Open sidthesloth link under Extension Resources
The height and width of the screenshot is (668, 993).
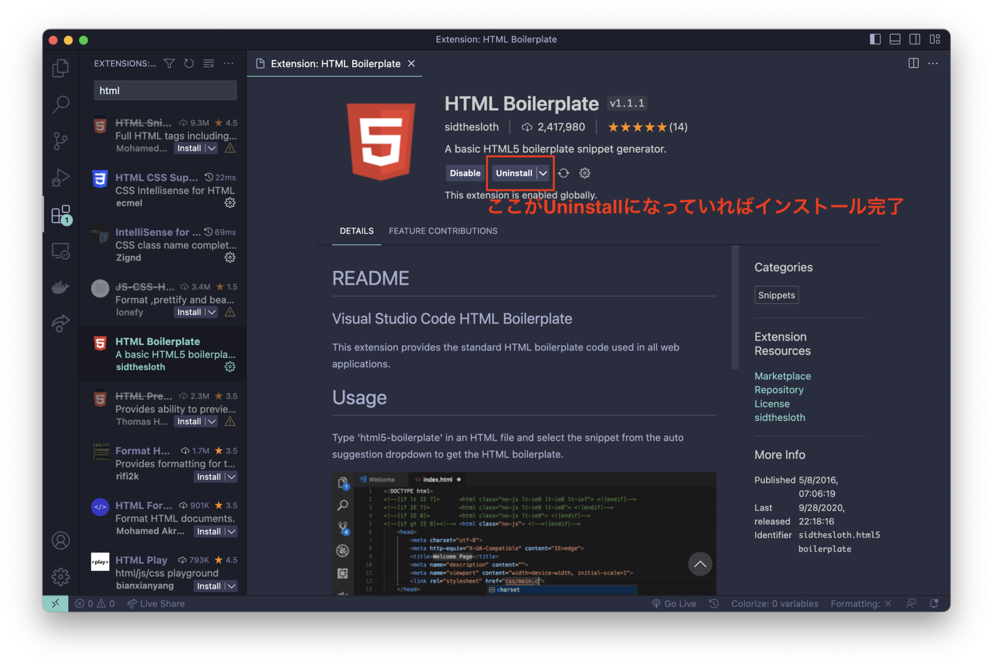(x=779, y=418)
